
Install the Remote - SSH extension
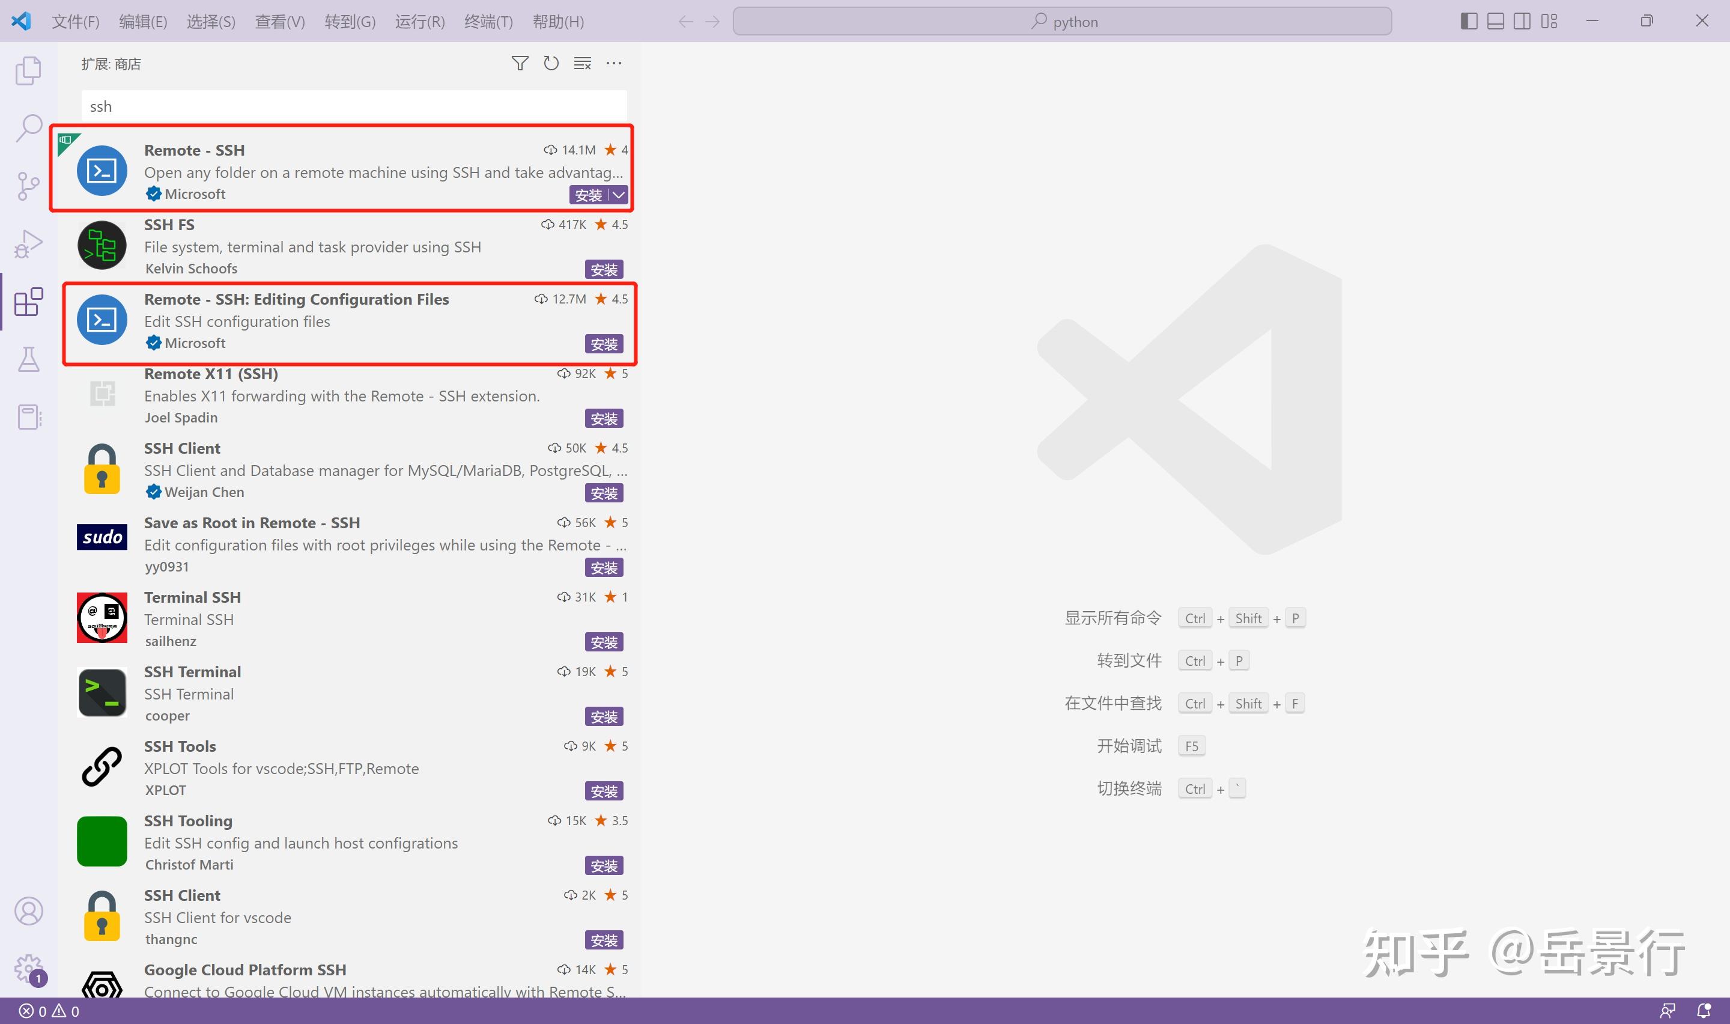[x=588, y=195]
